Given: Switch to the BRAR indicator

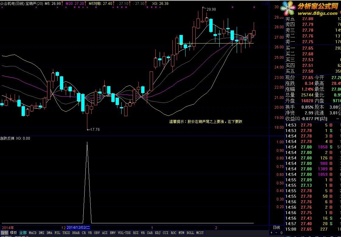Looking at the screenshot, I should click(x=76, y=233).
